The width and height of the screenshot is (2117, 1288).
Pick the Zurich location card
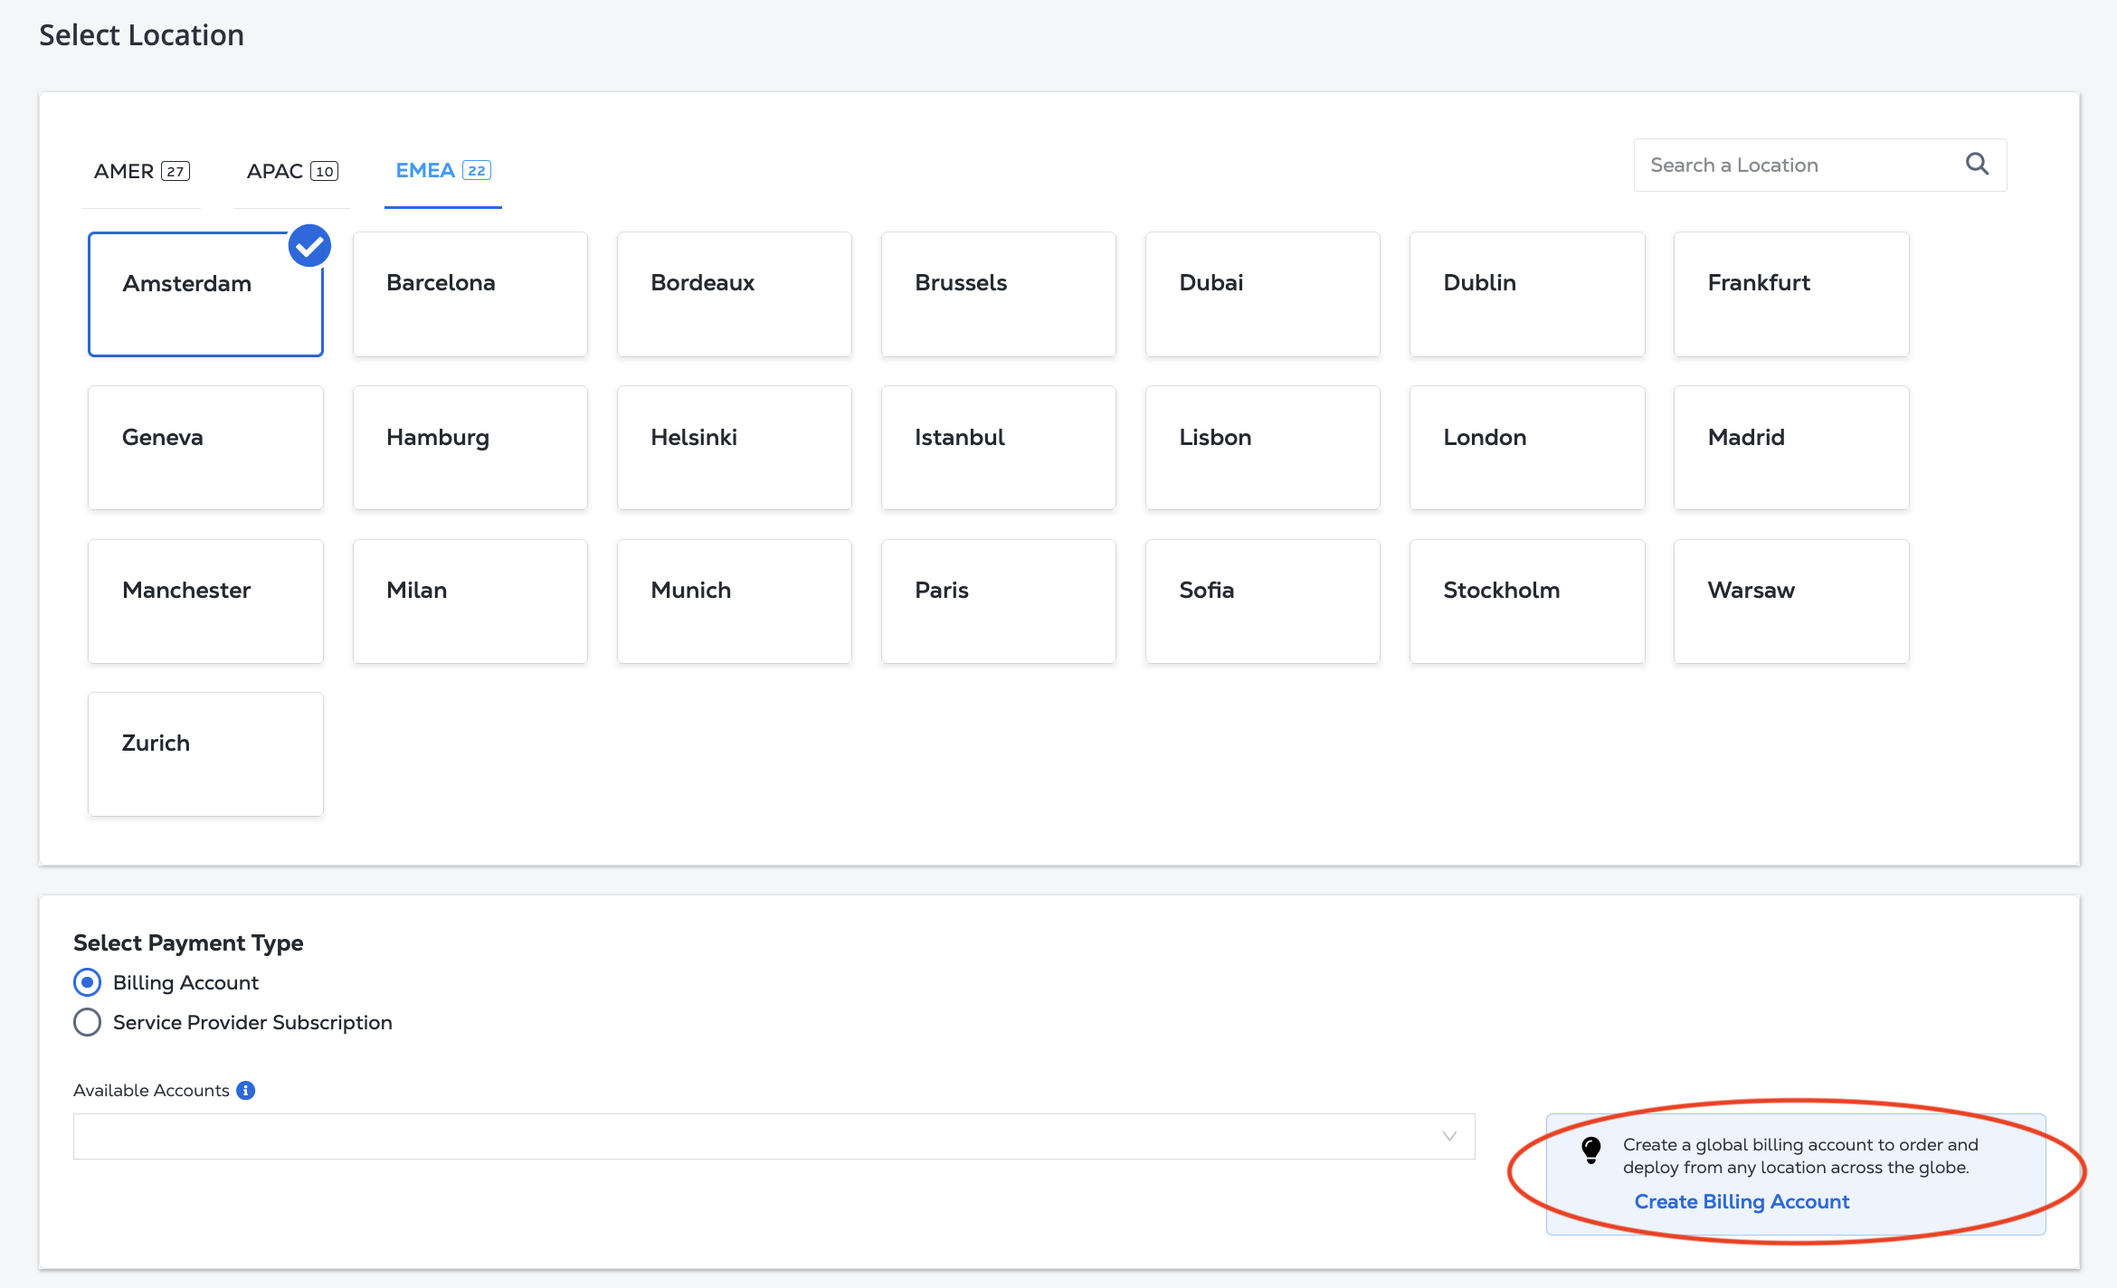pyautogui.click(x=205, y=753)
